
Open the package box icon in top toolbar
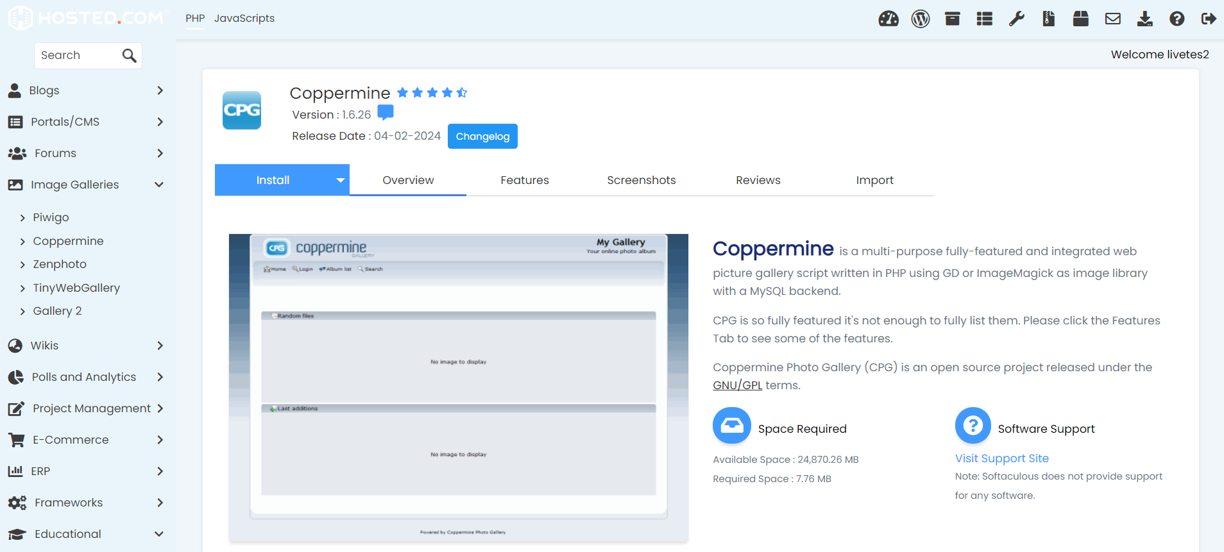1081,19
